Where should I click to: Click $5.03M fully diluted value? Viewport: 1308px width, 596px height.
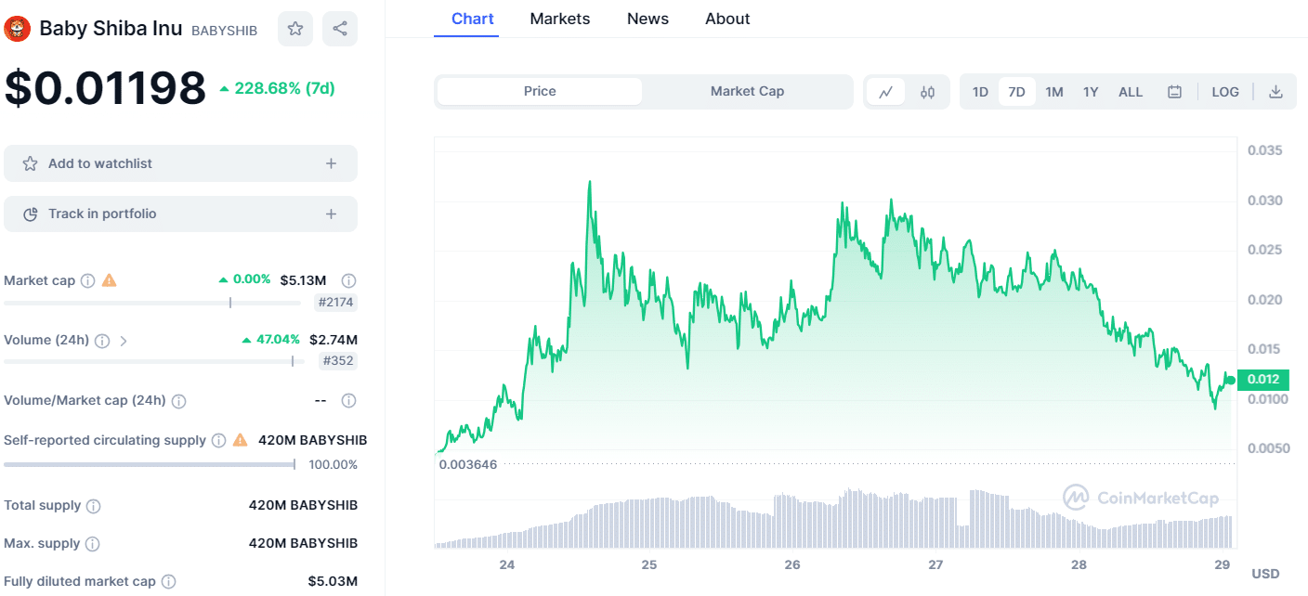tap(333, 581)
